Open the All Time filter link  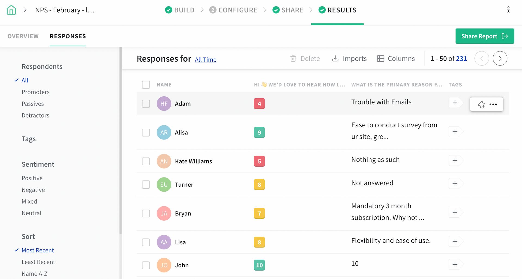coord(206,59)
